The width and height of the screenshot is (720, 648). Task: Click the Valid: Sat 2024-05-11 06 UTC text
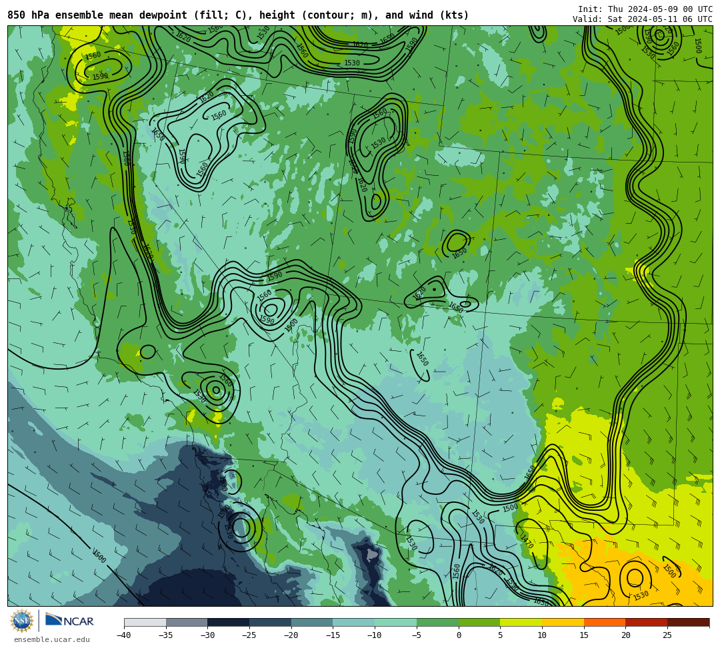(643, 19)
